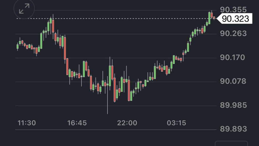The height and width of the screenshot is (146, 259).
Task: Select the 22:00 time axis marker
Action: 127,123
